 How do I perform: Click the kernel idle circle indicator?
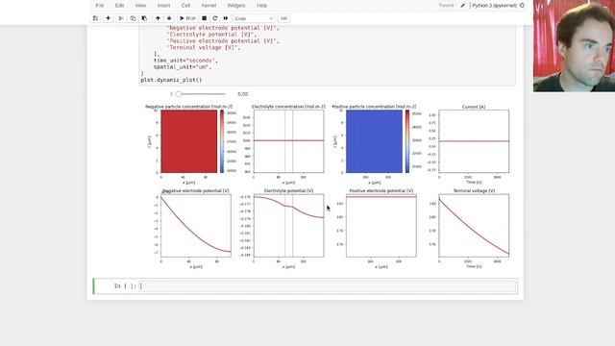tap(522, 6)
